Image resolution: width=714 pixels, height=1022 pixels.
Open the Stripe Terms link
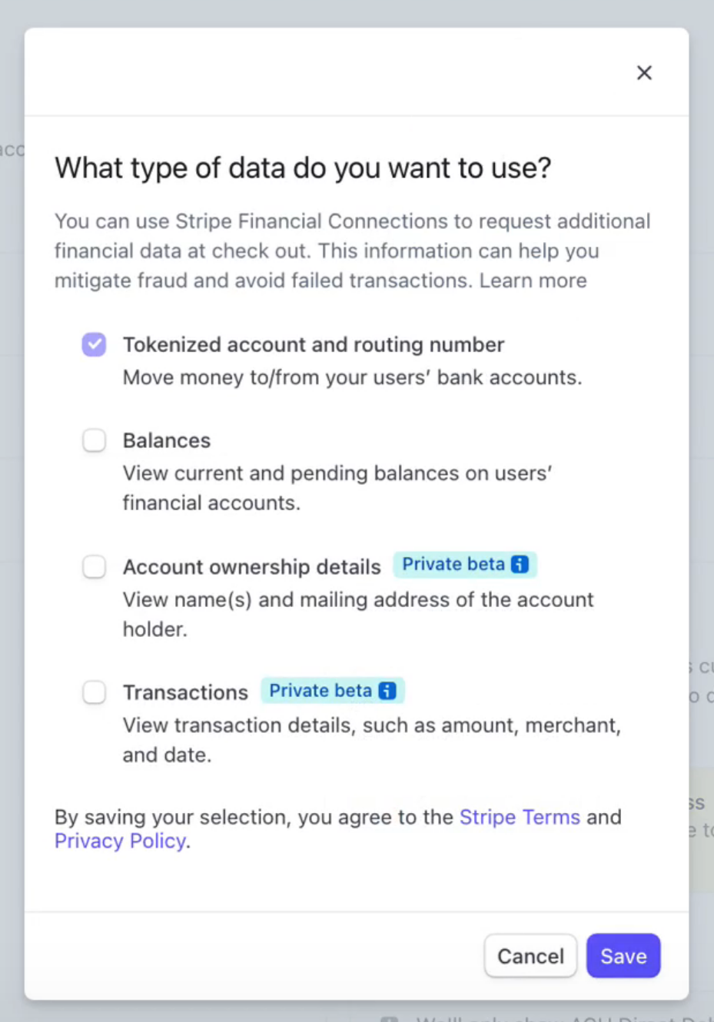[x=520, y=817]
